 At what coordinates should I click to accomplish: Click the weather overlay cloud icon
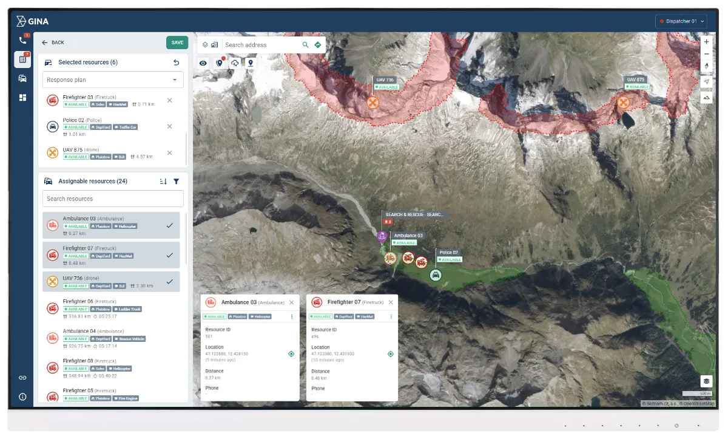tap(235, 63)
